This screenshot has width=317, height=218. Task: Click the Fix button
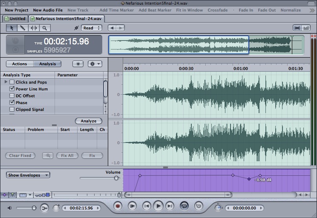point(92,155)
